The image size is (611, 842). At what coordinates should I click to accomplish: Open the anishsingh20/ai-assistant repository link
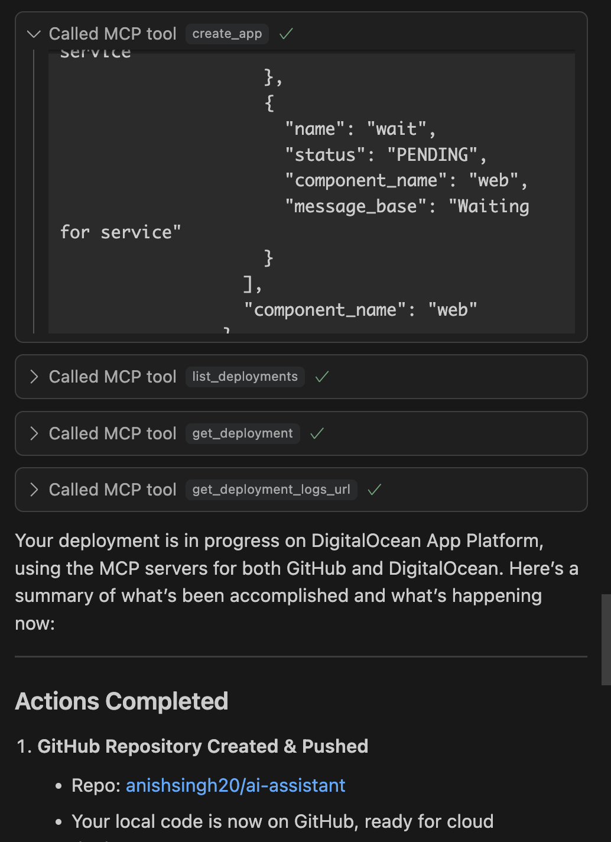click(x=235, y=785)
